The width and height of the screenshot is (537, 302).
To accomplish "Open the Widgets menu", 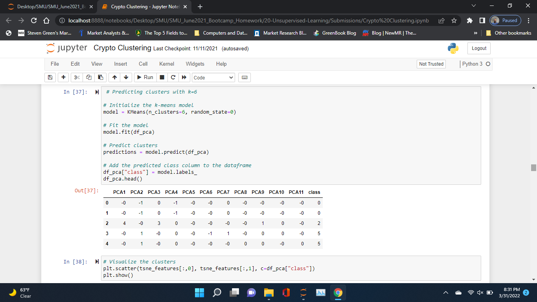I will [195, 64].
